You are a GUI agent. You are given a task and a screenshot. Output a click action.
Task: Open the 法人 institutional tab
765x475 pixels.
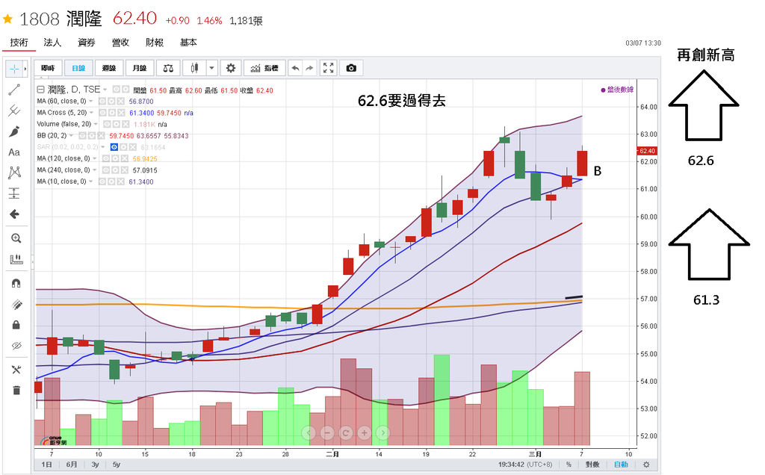[x=52, y=43]
